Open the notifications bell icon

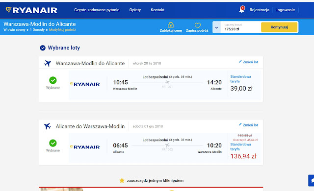(242, 10)
